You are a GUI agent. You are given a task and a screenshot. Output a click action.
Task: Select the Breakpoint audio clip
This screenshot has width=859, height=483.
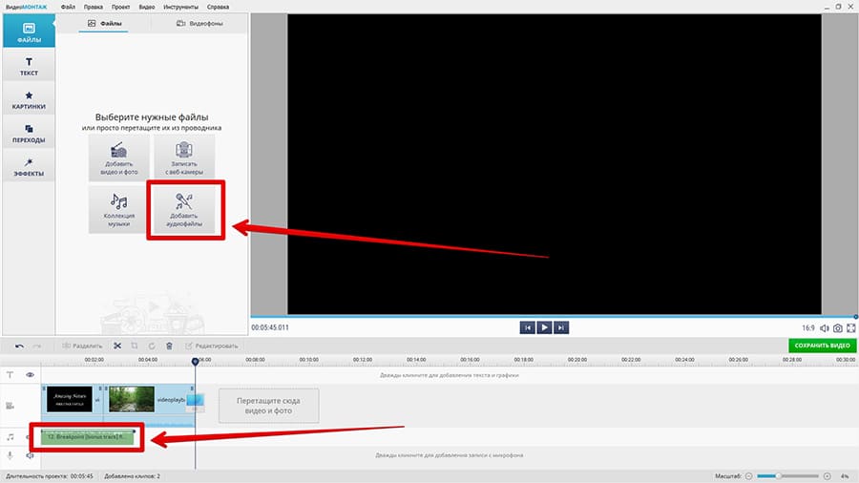pos(88,437)
